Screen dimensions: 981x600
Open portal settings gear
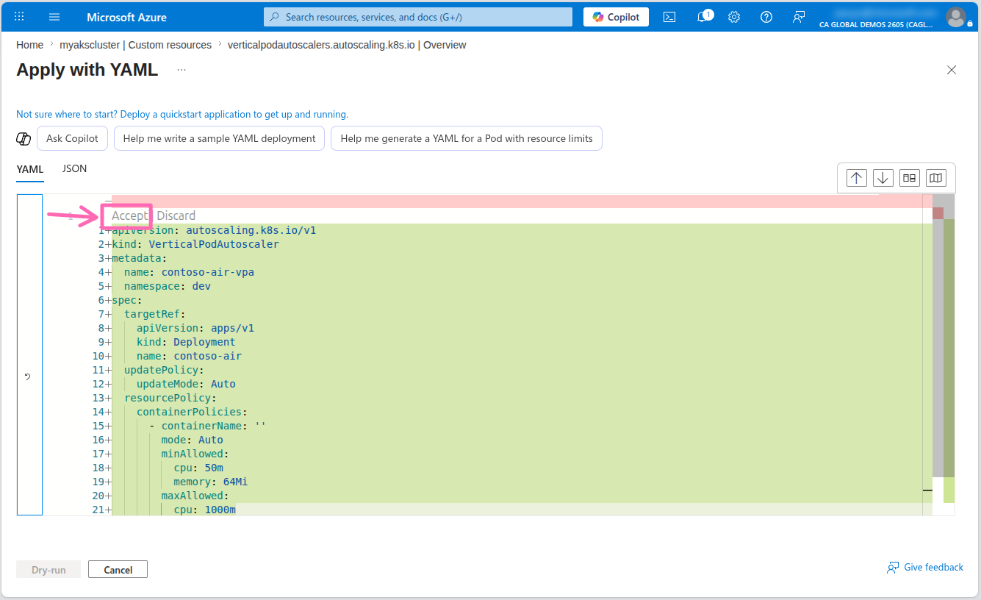tap(734, 17)
